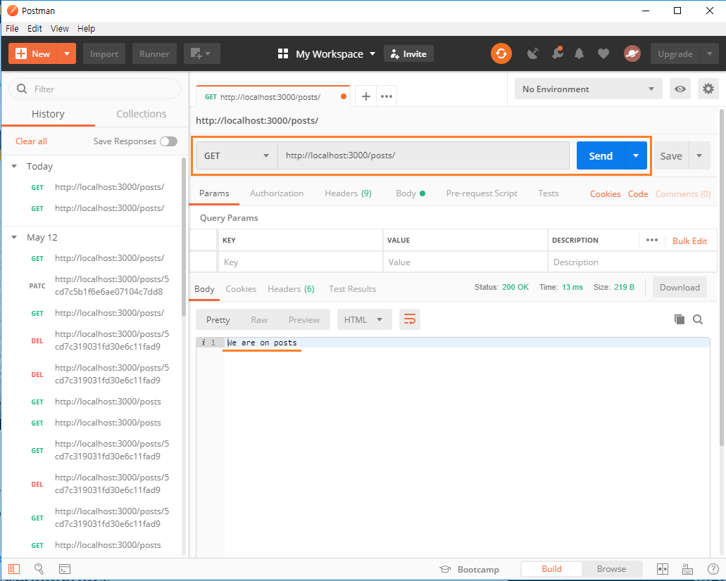This screenshot has width=726, height=581.
Task: Open query params column options ellipsis
Action: (x=652, y=240)
